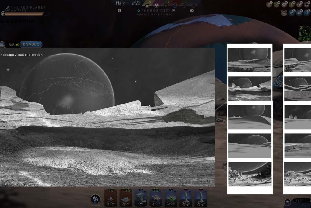Select the first red building card with the rover
311x208 pixels.
pos(111,198)
